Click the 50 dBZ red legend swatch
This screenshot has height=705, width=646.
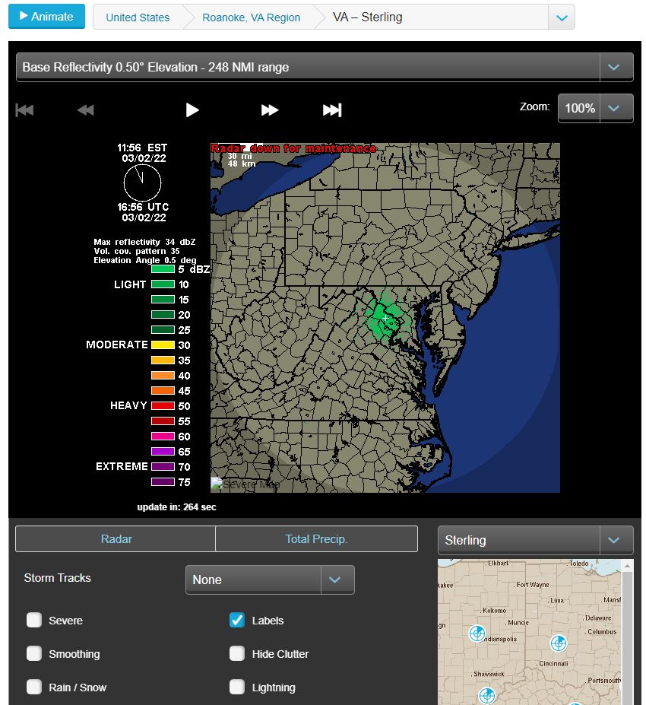(163, 406)
